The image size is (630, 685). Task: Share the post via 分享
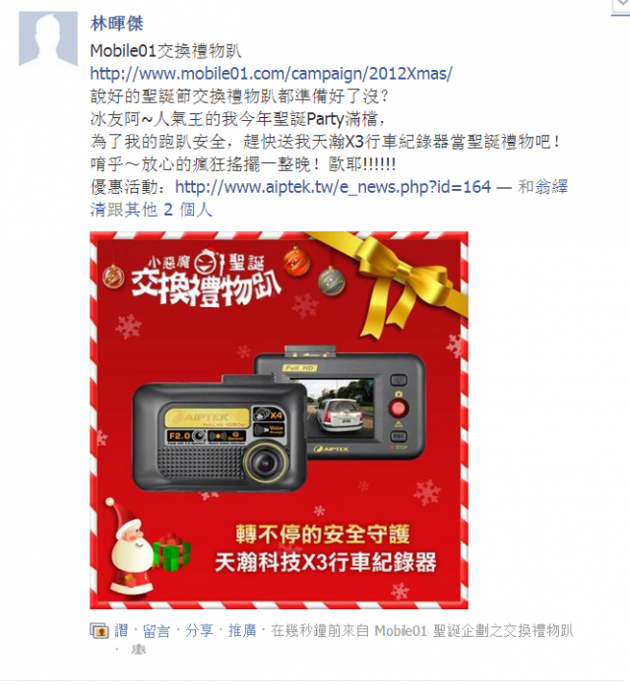[199, 631]
